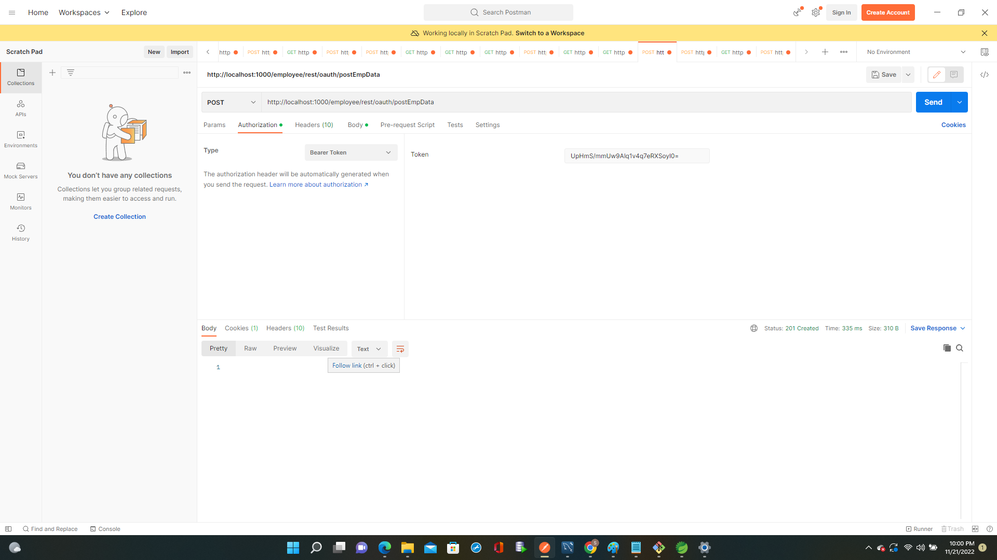
Task: Open the code snippet generator
Action: tap(985, 75)
